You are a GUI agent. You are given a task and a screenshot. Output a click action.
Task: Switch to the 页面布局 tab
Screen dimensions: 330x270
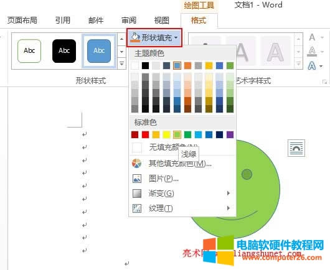22,21
